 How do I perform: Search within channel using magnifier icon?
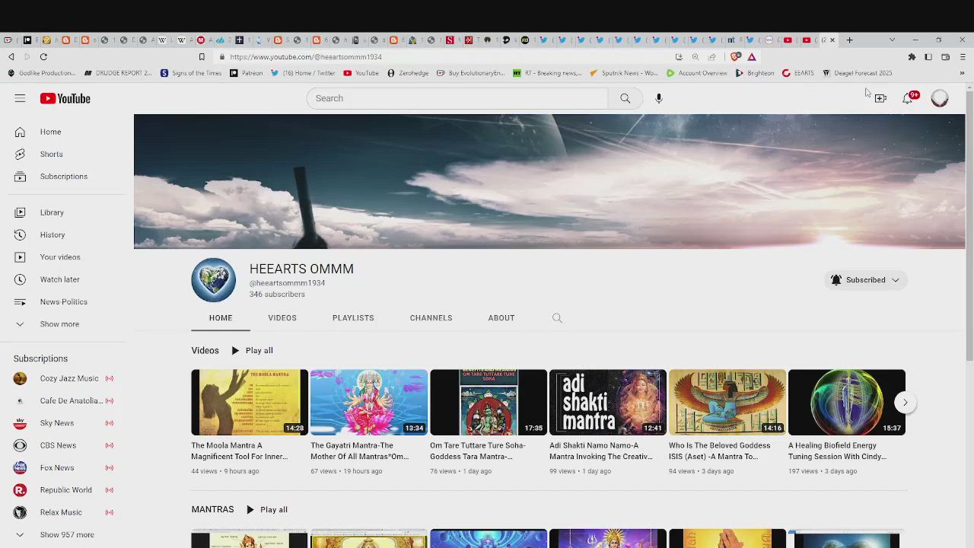[557, 318]
